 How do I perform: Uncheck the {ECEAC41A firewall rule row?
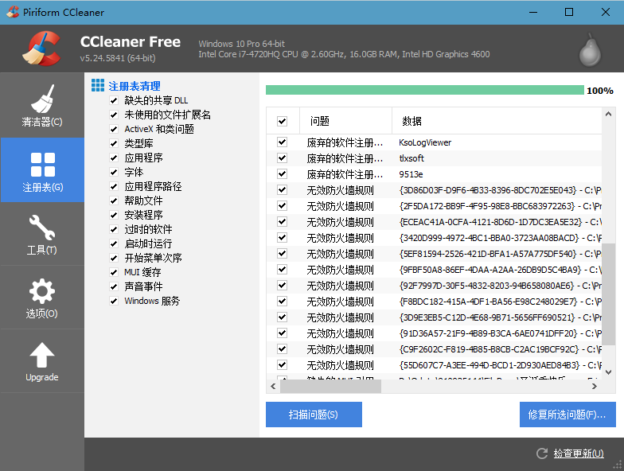tap(282, 221)
